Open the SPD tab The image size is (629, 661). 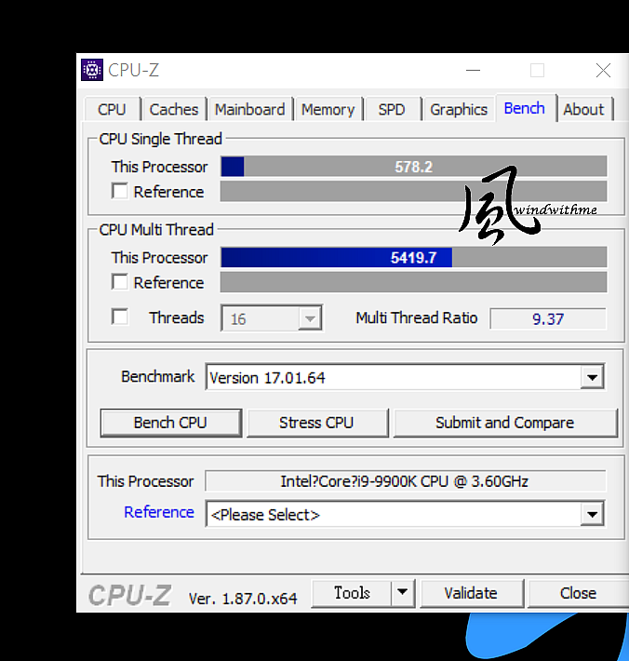coord(392,110)
